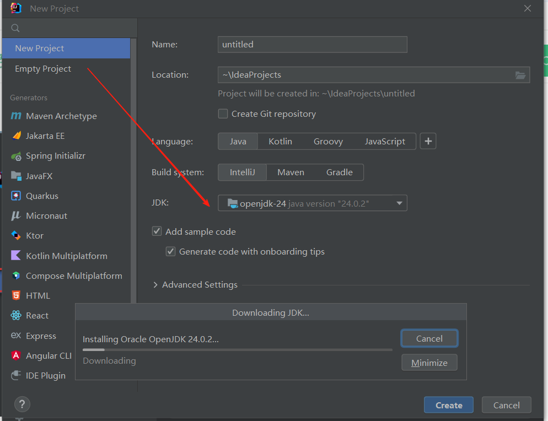Click the search magnifier icon
The height and width of the screenshot is (421, 548).
pos(15,28)
